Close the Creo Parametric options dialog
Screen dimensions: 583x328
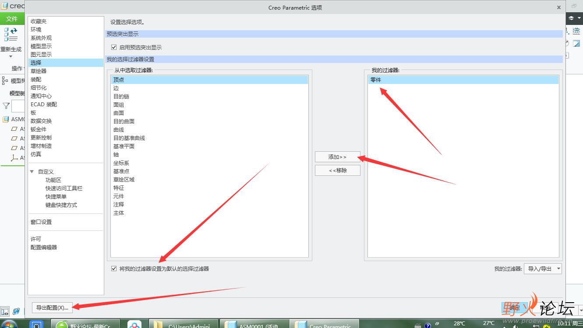click(x=559, y=7)
